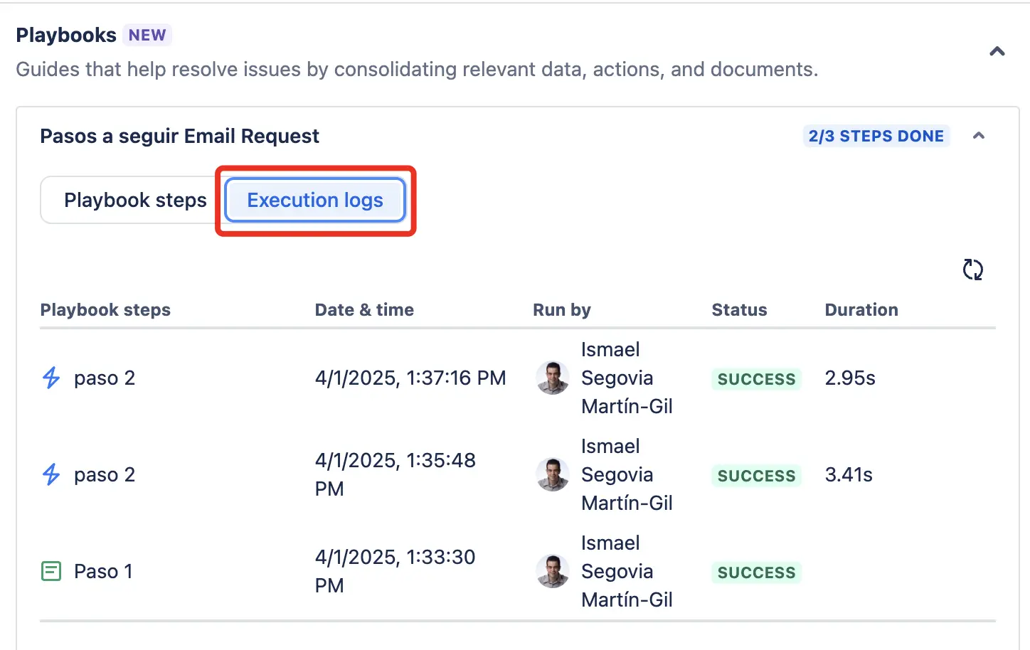Click the avatar in the Paso 1 row

coord(553,571)
